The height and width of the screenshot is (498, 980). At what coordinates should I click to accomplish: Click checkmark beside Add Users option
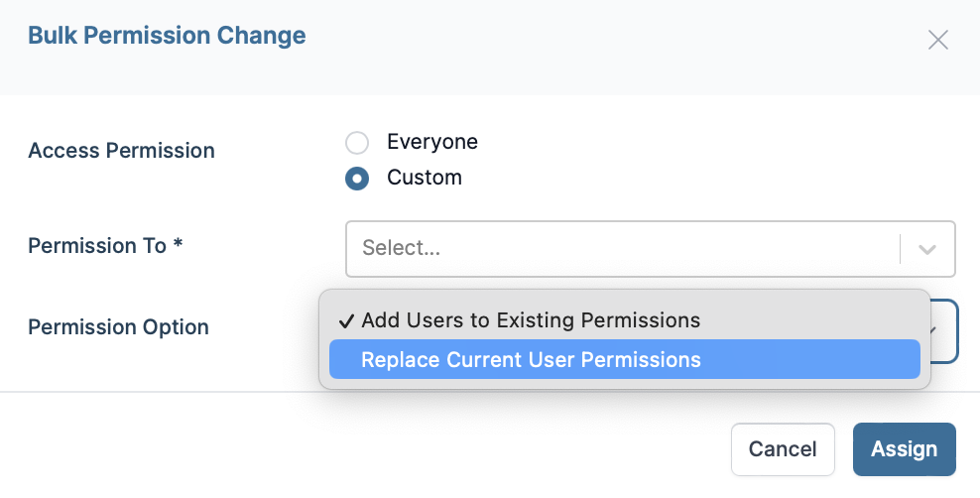pyautogui.click(x=346, y=320)
